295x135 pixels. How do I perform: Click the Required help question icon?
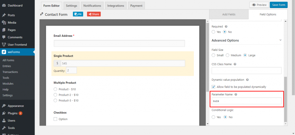[226, 27]
